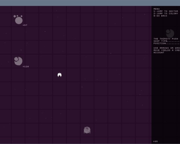Select '0: Go Back' menu option
Image resolution: width=180 pixels, height=144 pixels.
(x=160, y=16)
